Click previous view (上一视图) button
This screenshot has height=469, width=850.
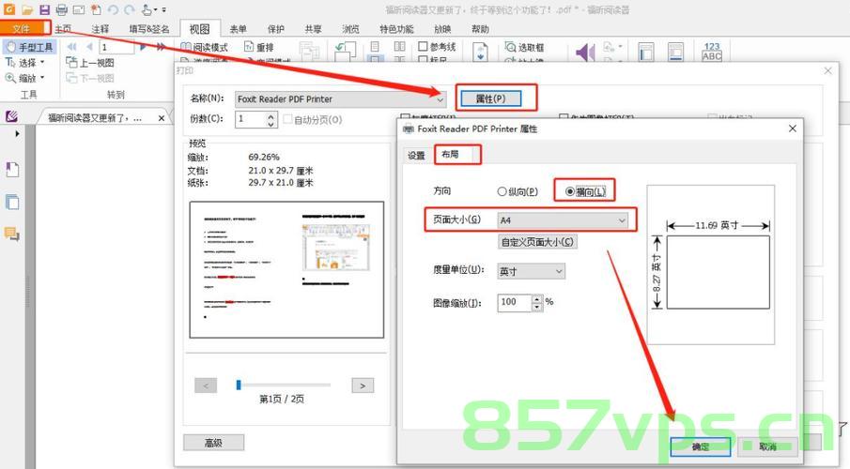point(90,63)
